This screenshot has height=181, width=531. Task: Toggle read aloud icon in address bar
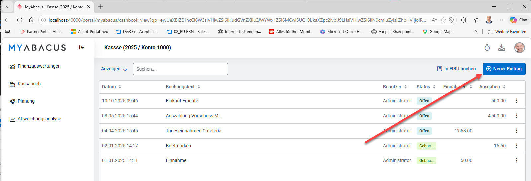pos(434,20)
